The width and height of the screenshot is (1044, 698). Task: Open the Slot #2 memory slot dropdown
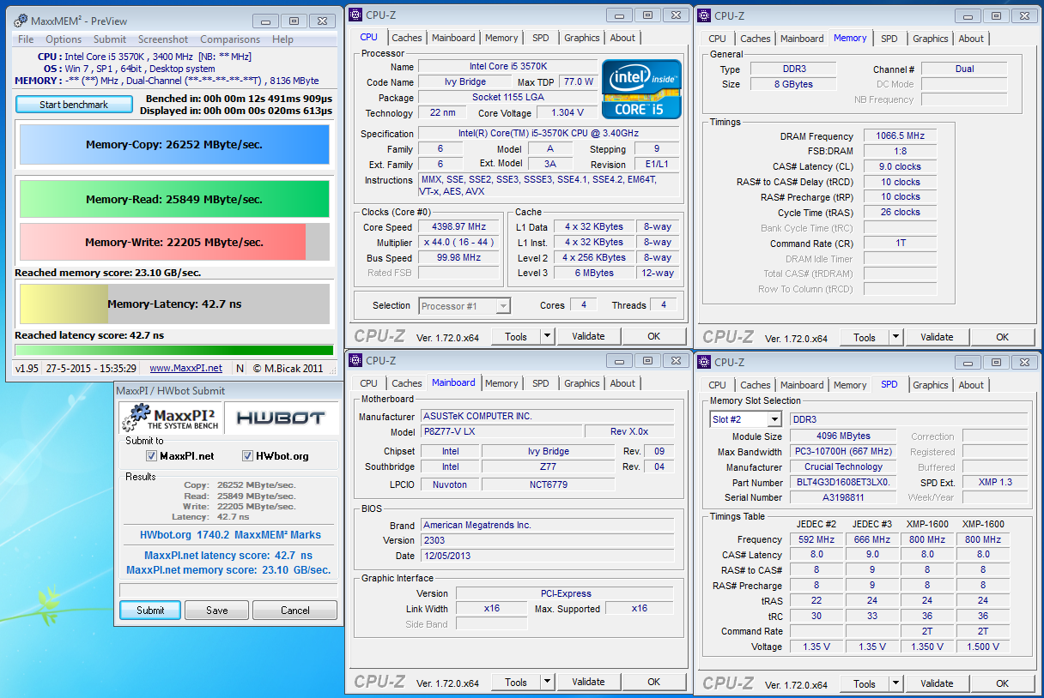click(x=774, y=419)
